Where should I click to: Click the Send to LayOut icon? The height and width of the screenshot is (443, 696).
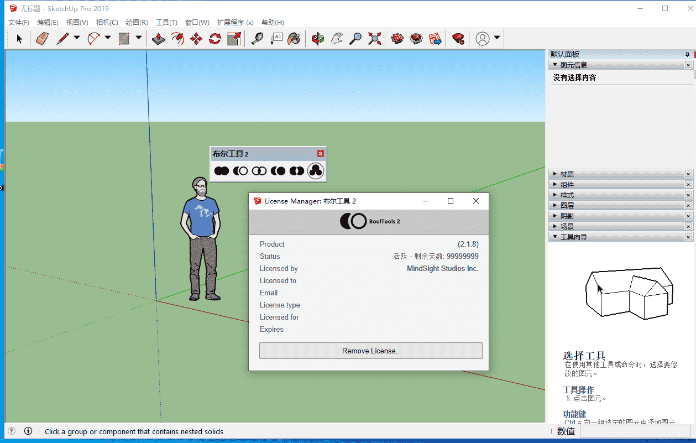[435, 39]
